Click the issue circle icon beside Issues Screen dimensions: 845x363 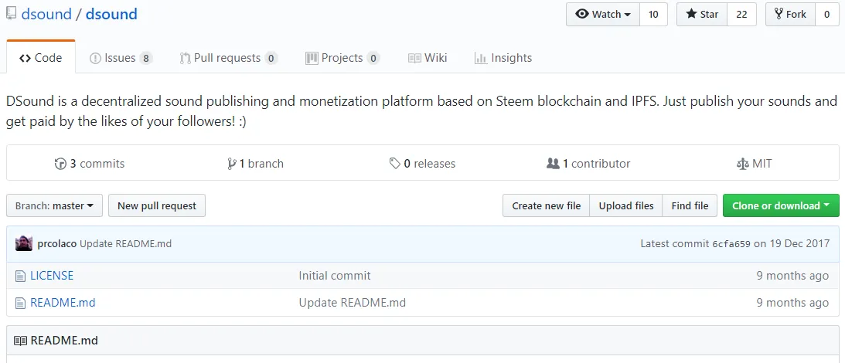point(95,58)
